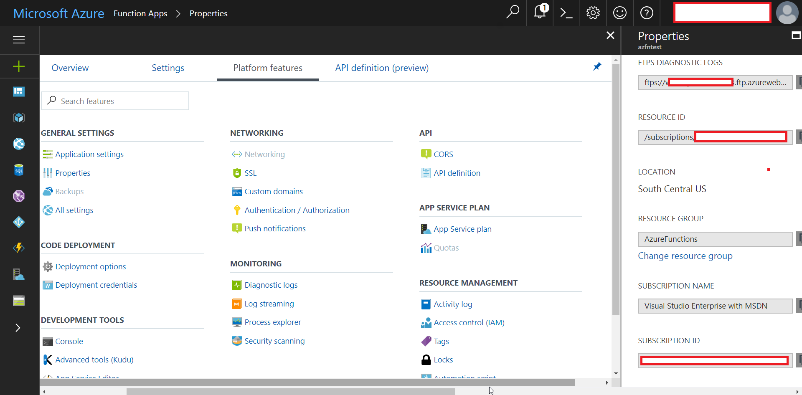Open the search magnifier in top bar
This screenshot has width=802, height=395.
click(513, 13)
